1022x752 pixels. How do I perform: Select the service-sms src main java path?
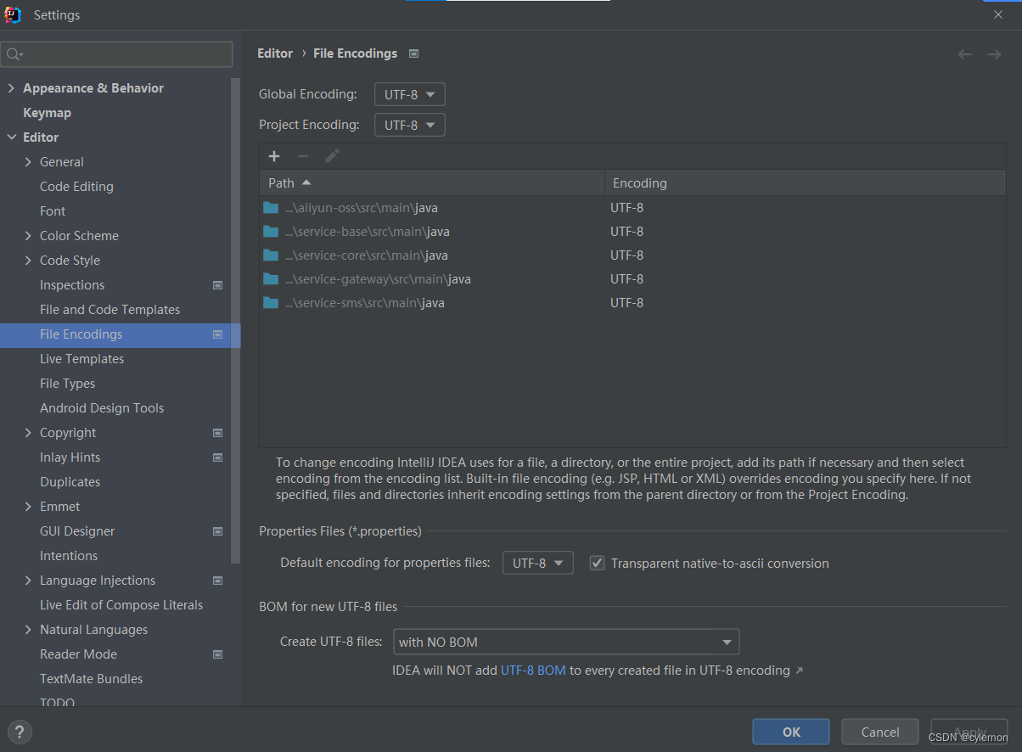tap(365, 302)
